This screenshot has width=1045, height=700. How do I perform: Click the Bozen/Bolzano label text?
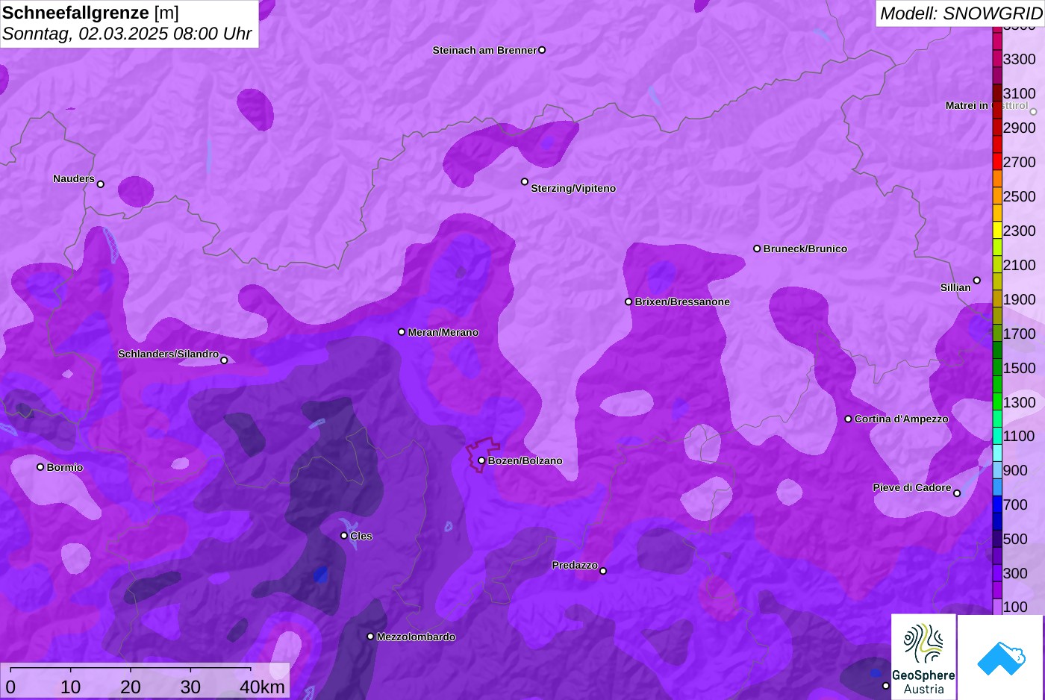point(525,460)
